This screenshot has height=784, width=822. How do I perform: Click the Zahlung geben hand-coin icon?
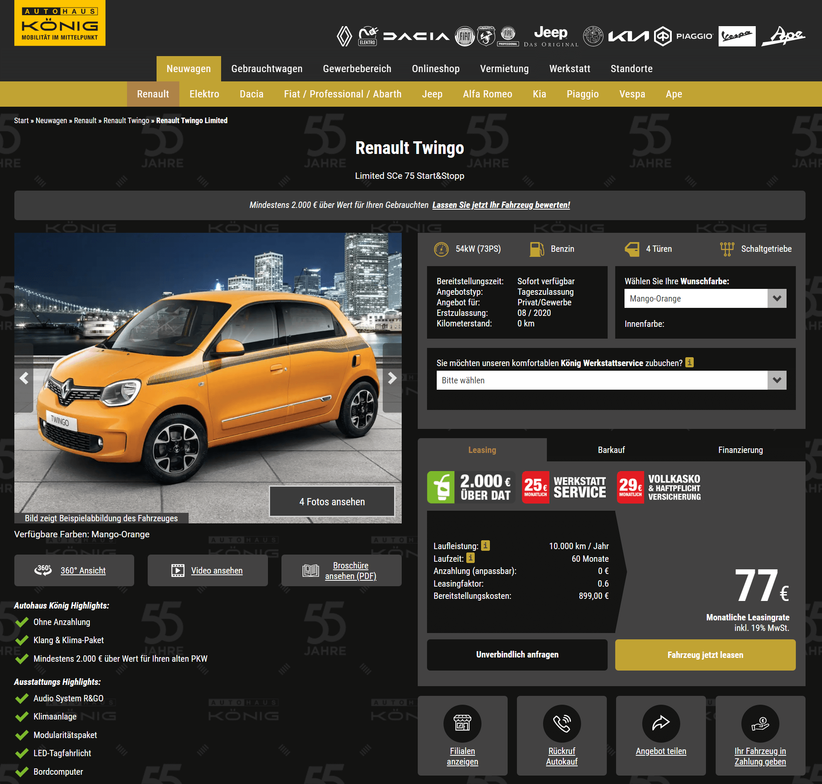pyautogui.click(x=760, y=723)
